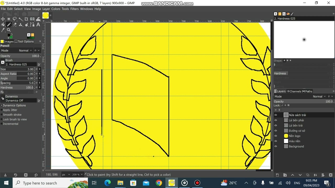Switch to the Images tab
The height and width of the screenshot is (188, 335).
[x=7, y=42]
